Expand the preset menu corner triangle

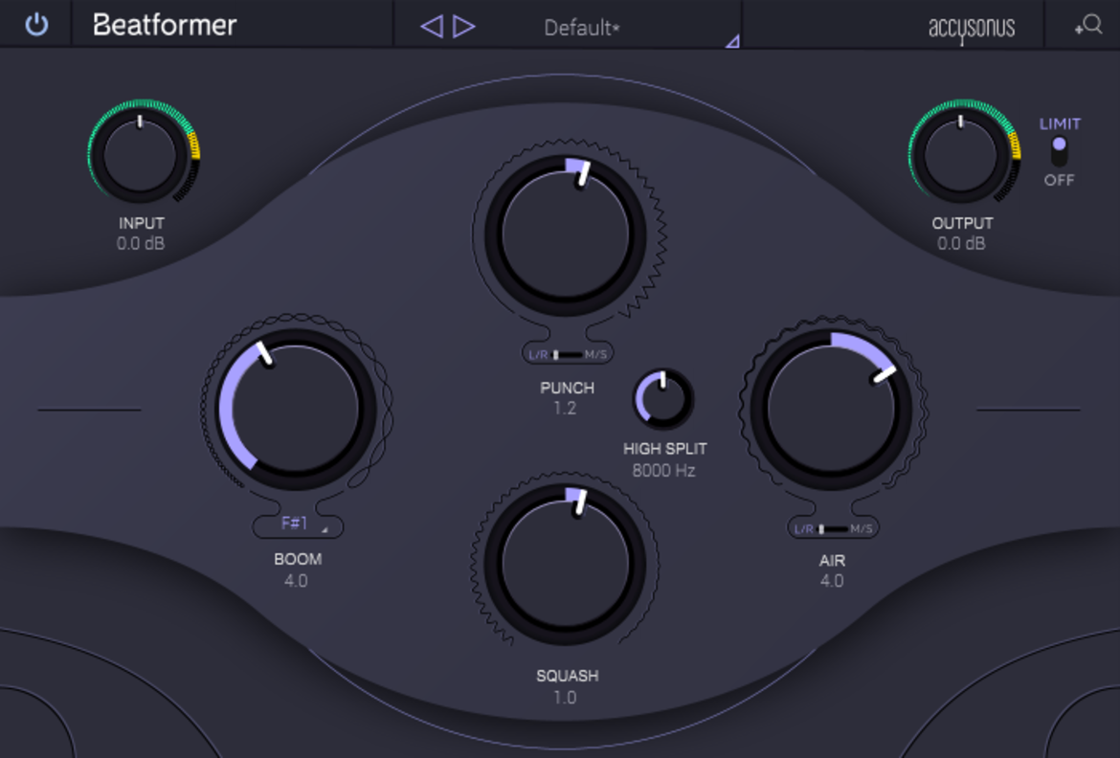tap(732, 42)
